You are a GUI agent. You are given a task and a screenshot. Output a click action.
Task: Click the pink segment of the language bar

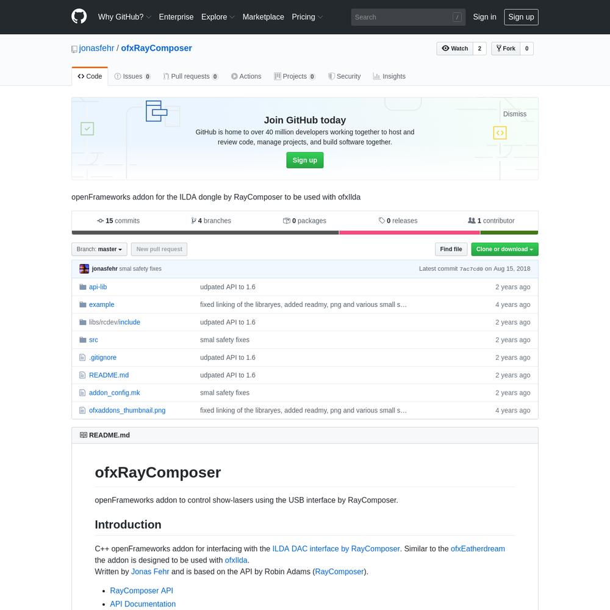409,232
